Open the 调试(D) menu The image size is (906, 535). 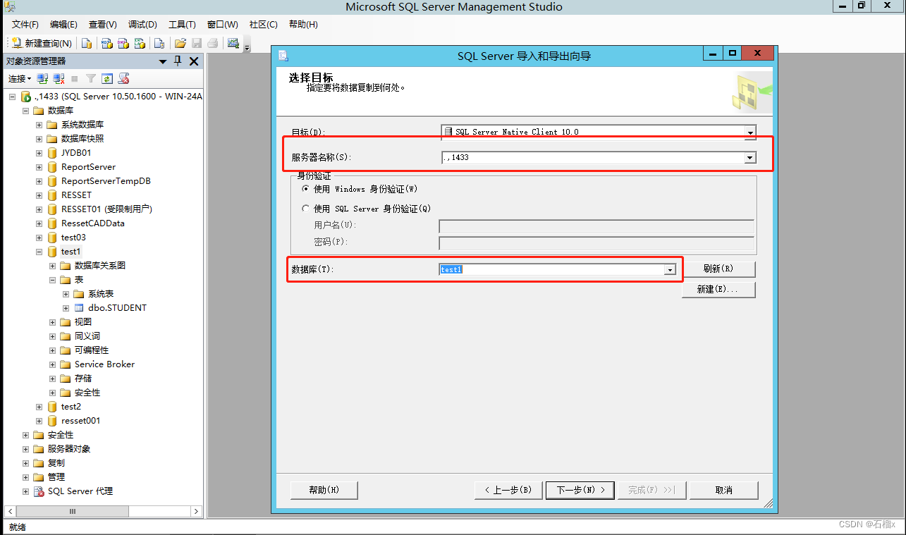[142, 24]
